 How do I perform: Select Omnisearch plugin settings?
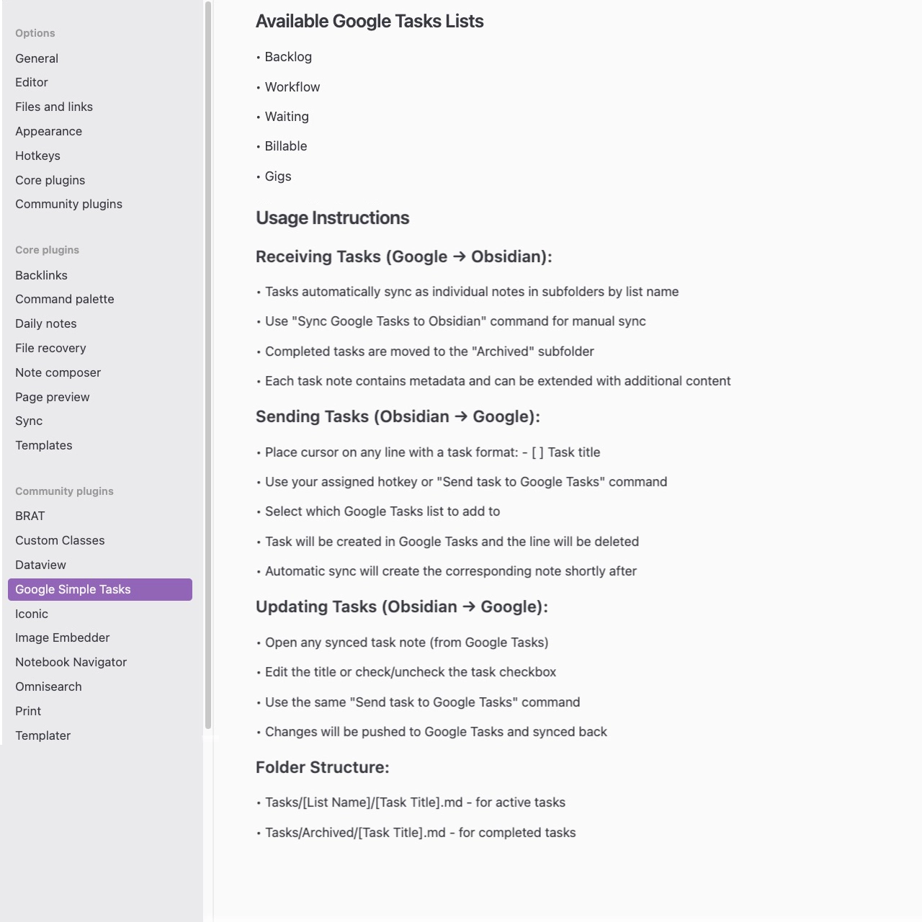coord(48,686)
